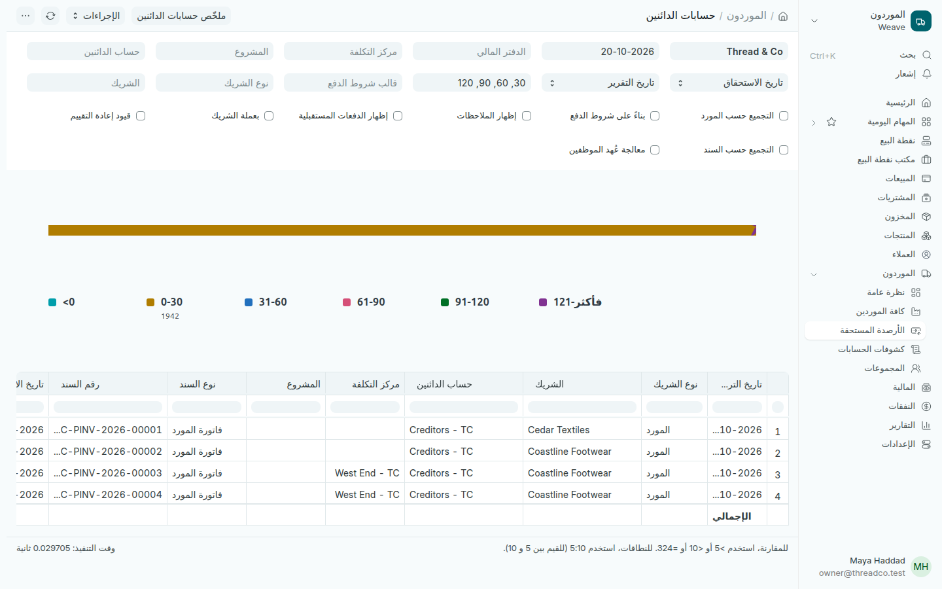
Task: Click the 20-10-2026 date field
Action: click(601, 52)
